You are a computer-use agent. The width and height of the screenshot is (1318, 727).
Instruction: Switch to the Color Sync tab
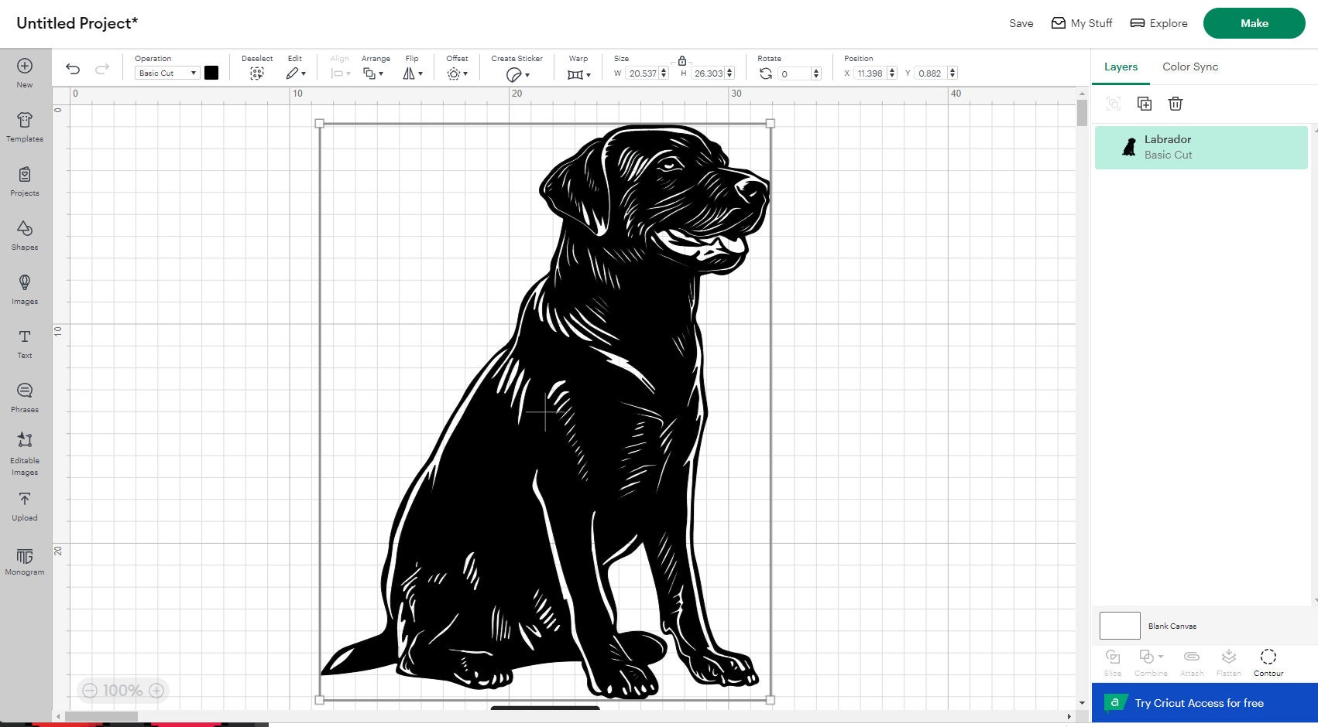point(1189,67)
